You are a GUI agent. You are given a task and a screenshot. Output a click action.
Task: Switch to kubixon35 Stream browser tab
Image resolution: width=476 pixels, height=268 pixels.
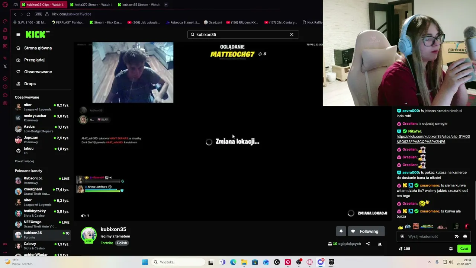[139, 4]
